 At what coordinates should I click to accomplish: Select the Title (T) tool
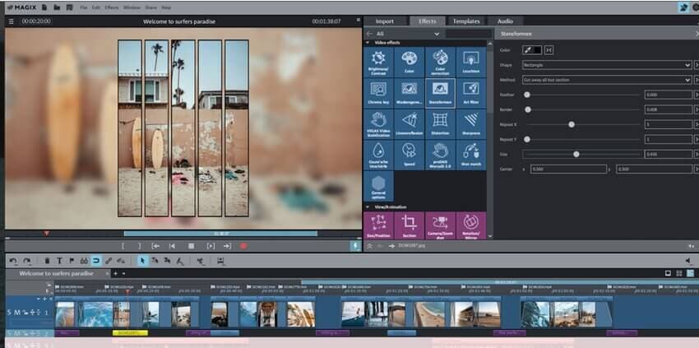pos(59,261)
